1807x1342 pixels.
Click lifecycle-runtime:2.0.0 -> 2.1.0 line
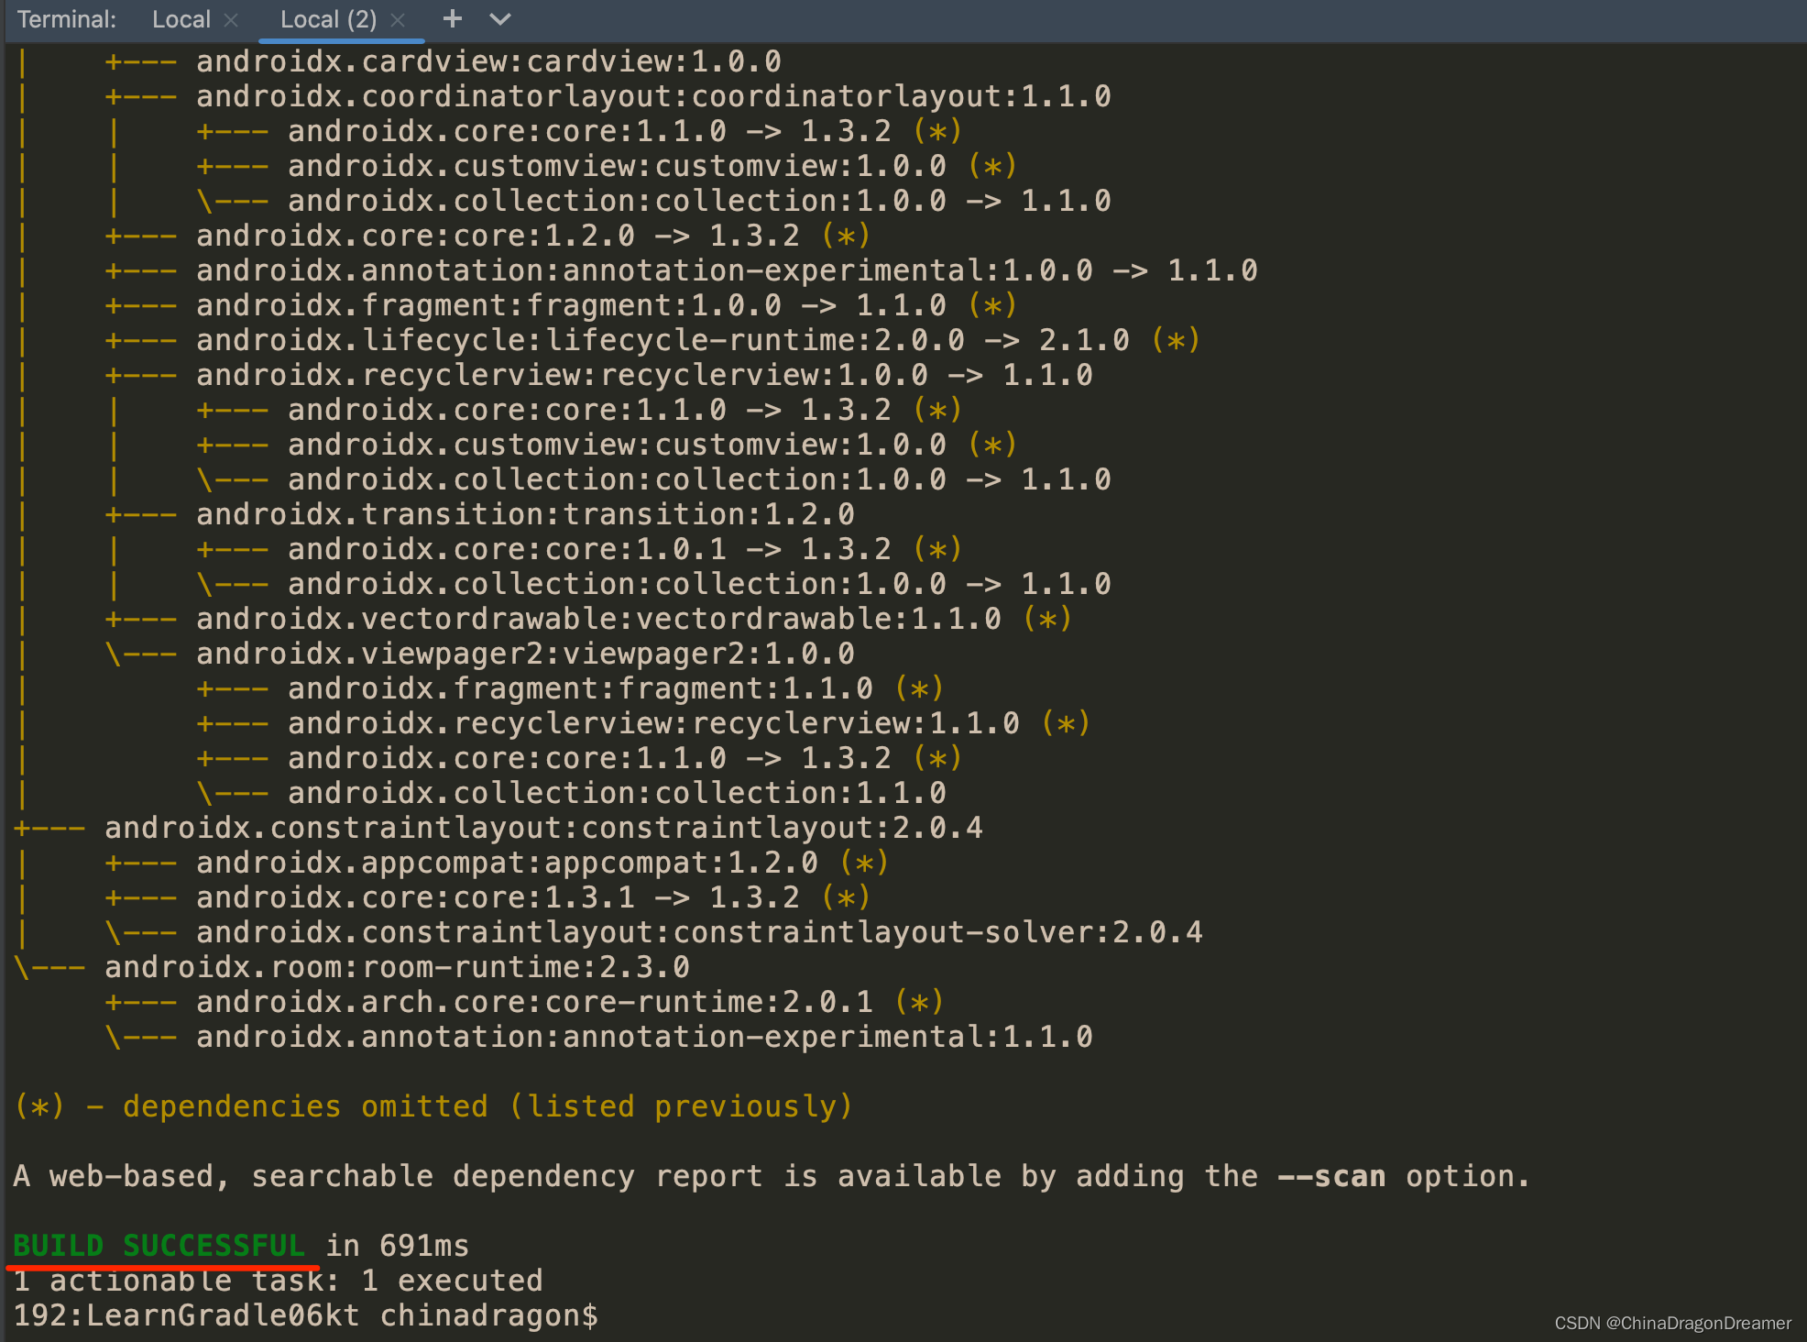[x=697, y=340]
